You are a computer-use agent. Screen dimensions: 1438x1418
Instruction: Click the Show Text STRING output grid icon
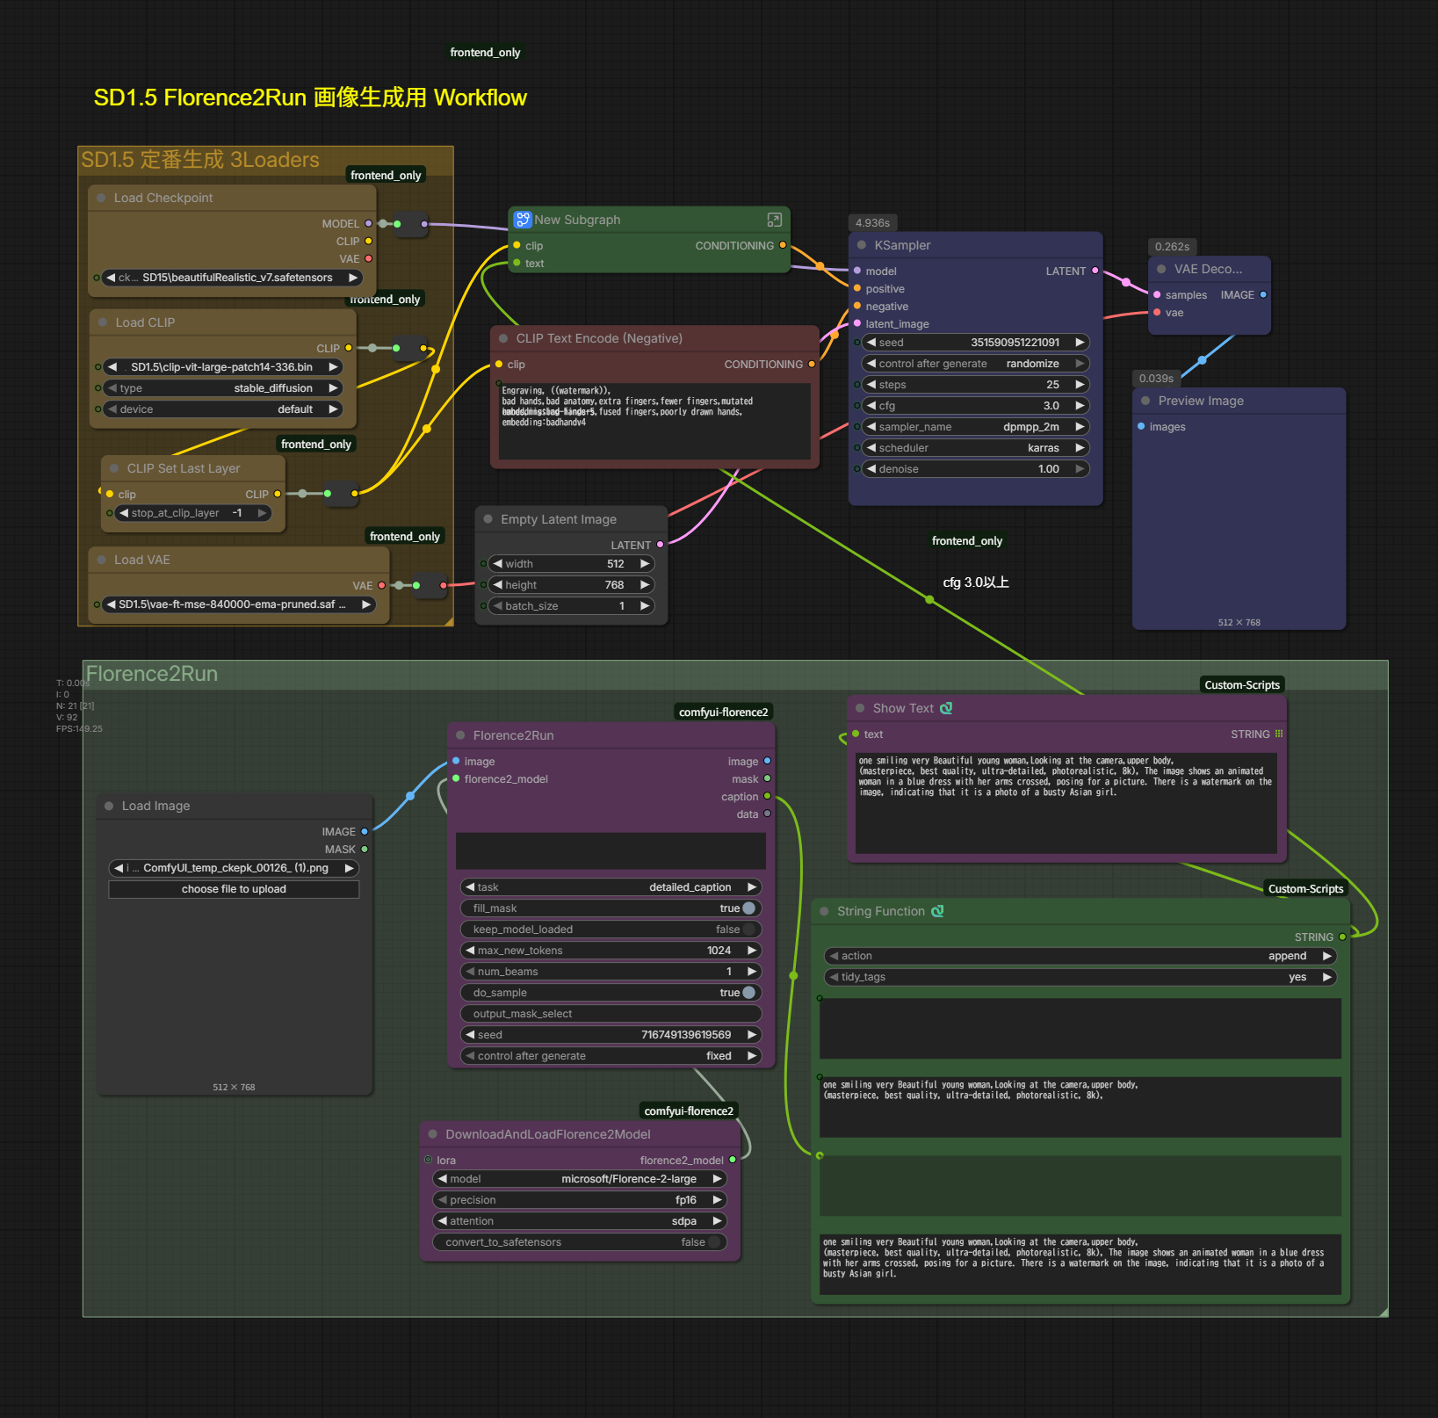1279,734
